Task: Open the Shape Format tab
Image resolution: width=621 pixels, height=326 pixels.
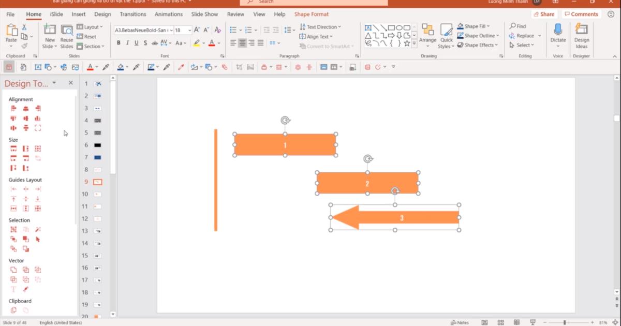Action: click(312, 14)
